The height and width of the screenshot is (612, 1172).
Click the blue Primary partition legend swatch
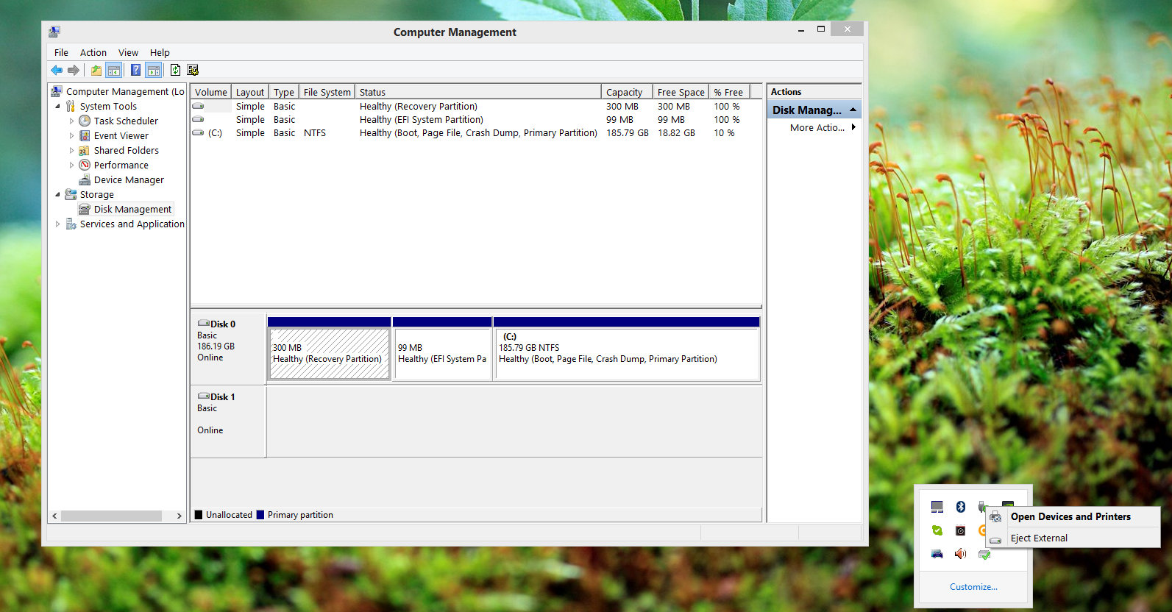pos(260,515)
